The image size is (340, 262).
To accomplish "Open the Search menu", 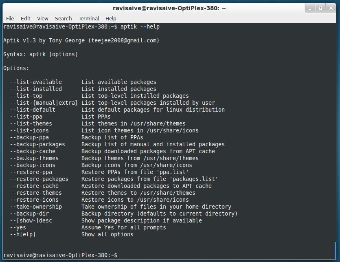I will pos(63,18).
